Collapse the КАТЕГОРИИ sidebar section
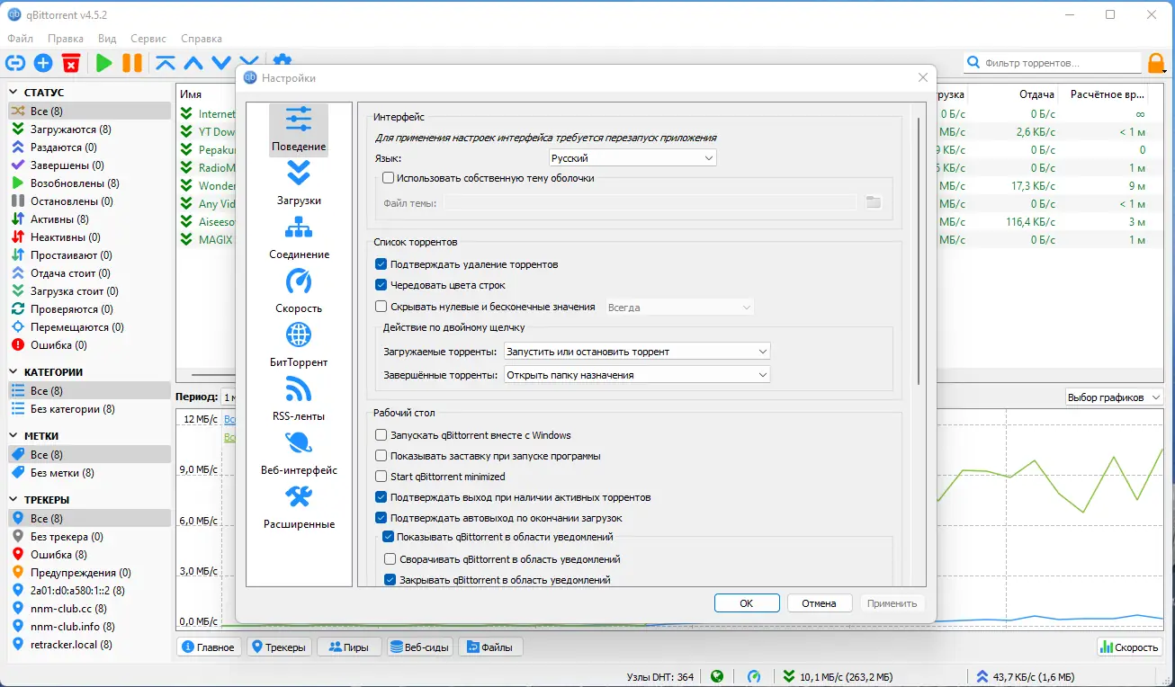Image resolution: width=1175 pixels, height=687 pixels. pos(14,372)
